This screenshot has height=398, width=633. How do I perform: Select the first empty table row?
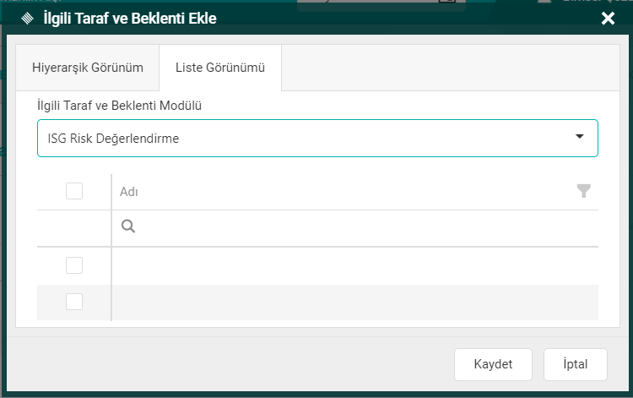pyautogui.click(x=354, y=265)
